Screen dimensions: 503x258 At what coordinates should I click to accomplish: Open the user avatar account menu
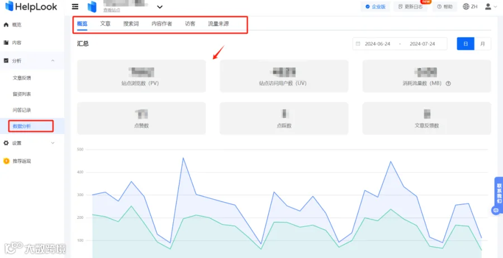click(491, 6)
